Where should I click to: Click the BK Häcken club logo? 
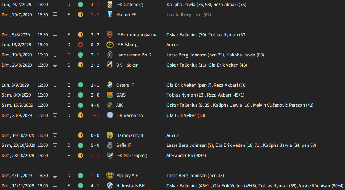pos(110,65)
